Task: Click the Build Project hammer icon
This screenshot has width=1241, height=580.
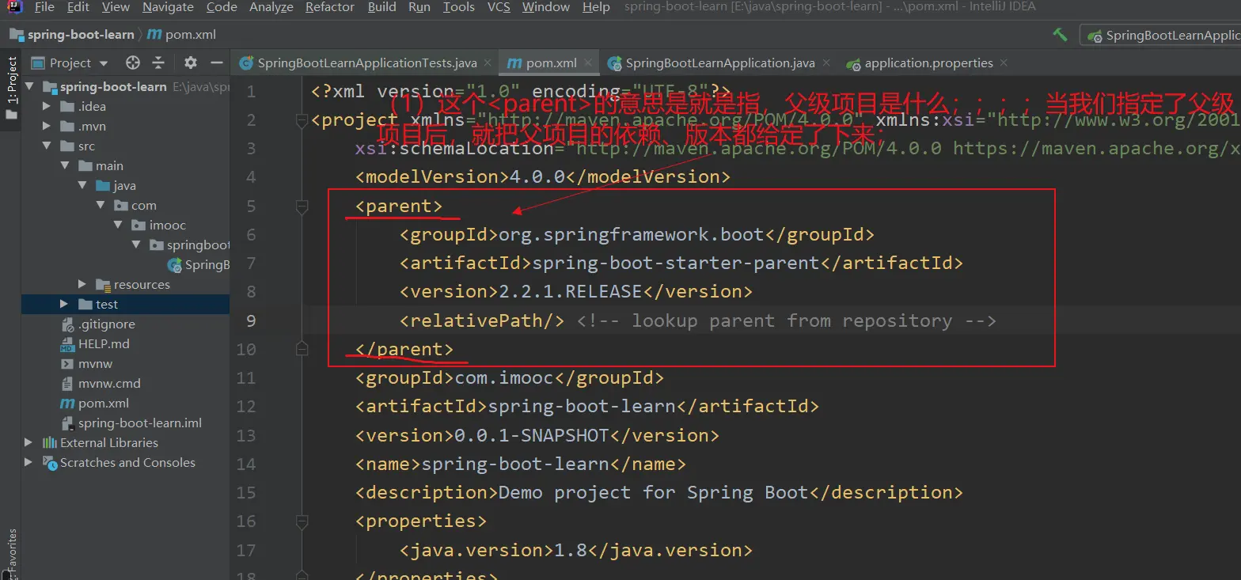Action: [x=1059, y=35]
